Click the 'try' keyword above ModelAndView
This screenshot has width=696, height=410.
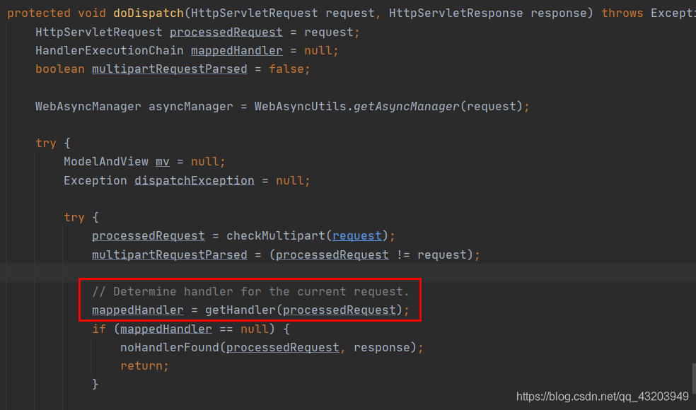(x=46, y=143)
